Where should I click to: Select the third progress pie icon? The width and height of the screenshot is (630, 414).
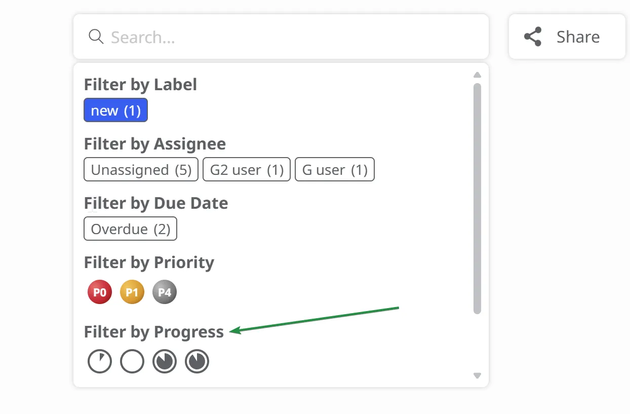(165, 362)
